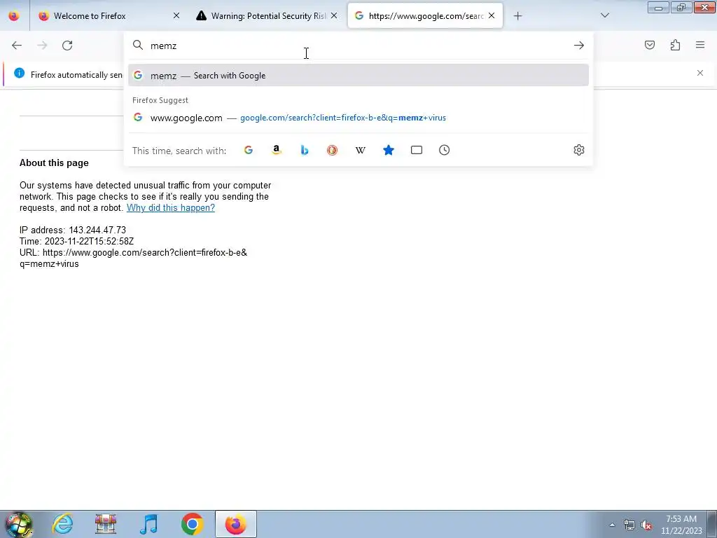Image resolution: width=717 pixels, height=538 pixels.
Task: Search this time with Amazon
Action: 276,150
